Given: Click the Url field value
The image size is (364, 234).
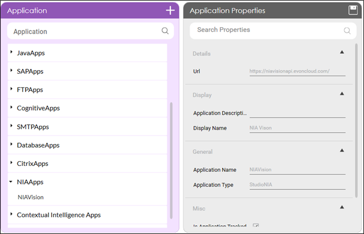Looking at the screenshot, I should pos(297,71).
